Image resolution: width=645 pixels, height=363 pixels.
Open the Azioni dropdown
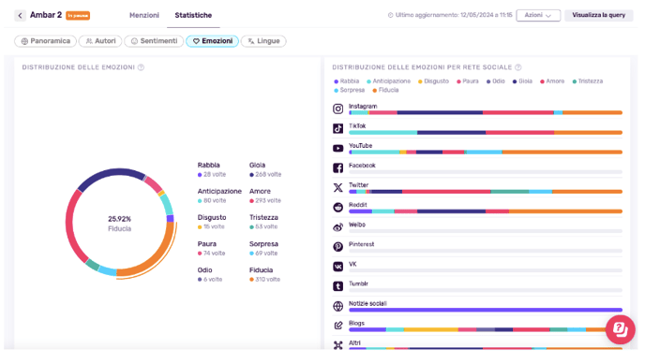point(538,15)
